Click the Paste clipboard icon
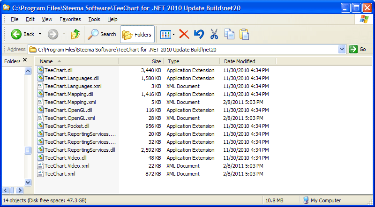The image size is (375, 207). click(x=244, y=34)
